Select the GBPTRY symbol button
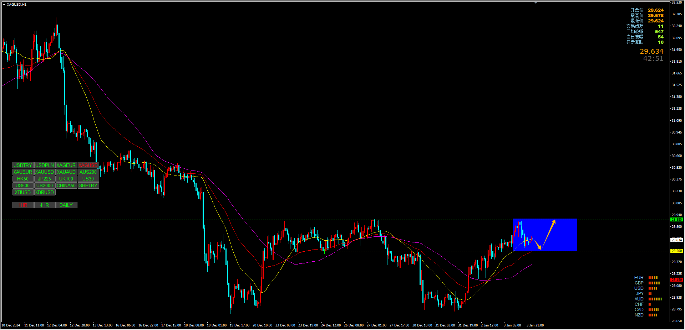 click(x=88, y=185)
